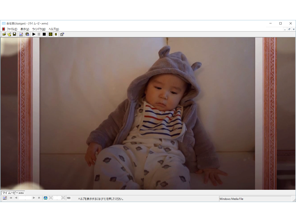Restore the inner document window
This screenshot has height=222, width=296.
[x=289, y=29]
